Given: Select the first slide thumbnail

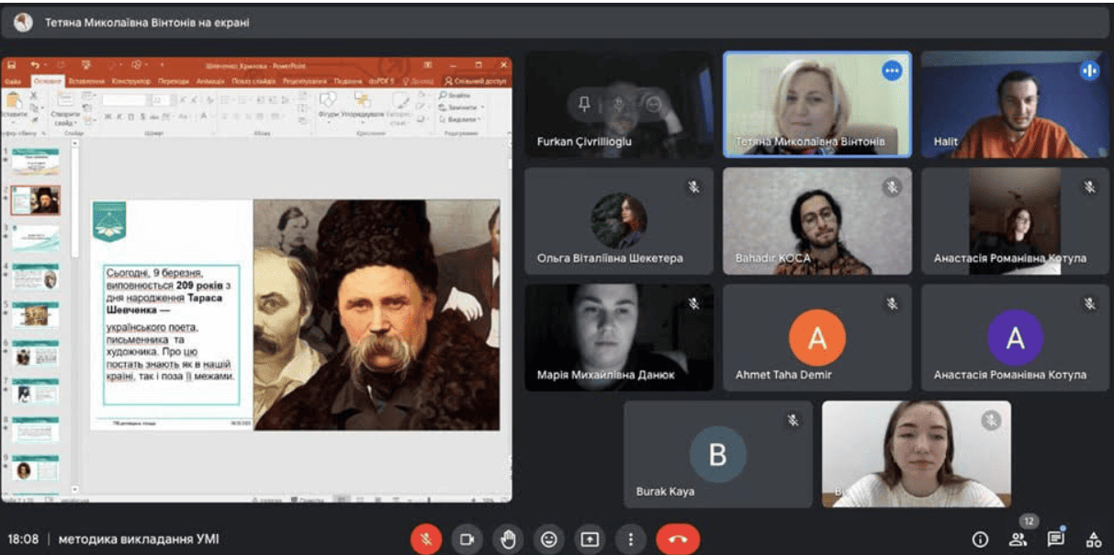Looking at the screenshot, I should click(x=35, y=163).
